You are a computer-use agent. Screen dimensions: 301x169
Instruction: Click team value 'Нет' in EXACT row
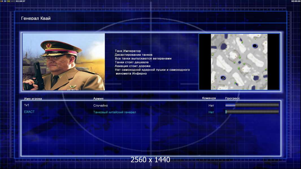pyautogui.click(x=211, y=112)
